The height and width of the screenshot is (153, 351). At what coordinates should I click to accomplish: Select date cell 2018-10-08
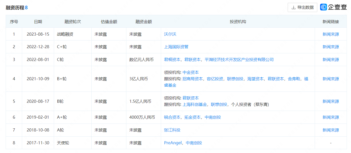tap(38, 130)
